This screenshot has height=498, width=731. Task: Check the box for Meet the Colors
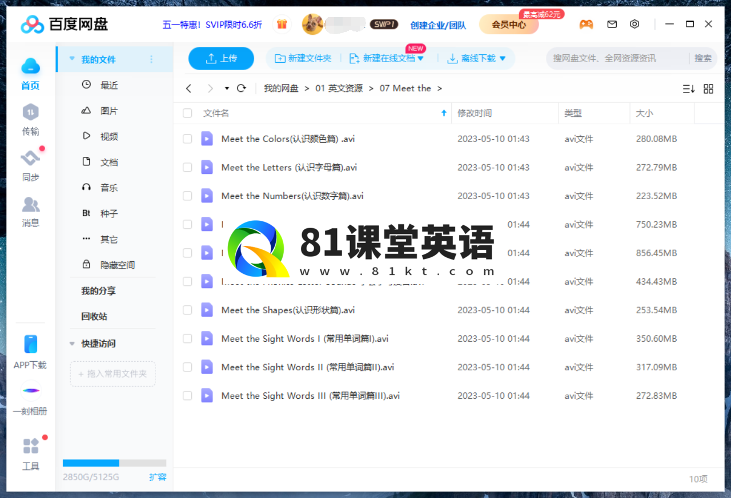[x=187, y=139]
